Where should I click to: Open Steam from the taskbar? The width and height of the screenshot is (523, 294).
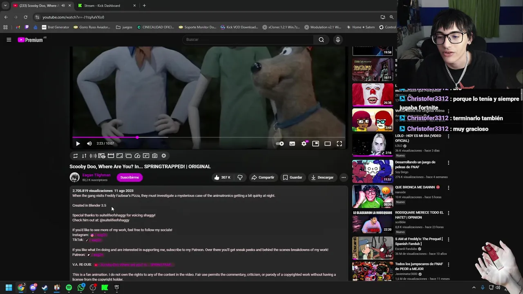[45, 287]
